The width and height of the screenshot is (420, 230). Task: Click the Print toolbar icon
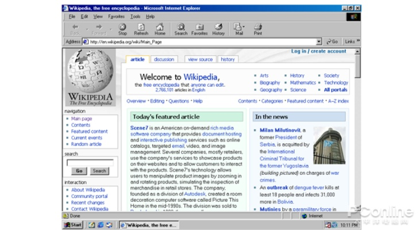(x=258, y=29)
